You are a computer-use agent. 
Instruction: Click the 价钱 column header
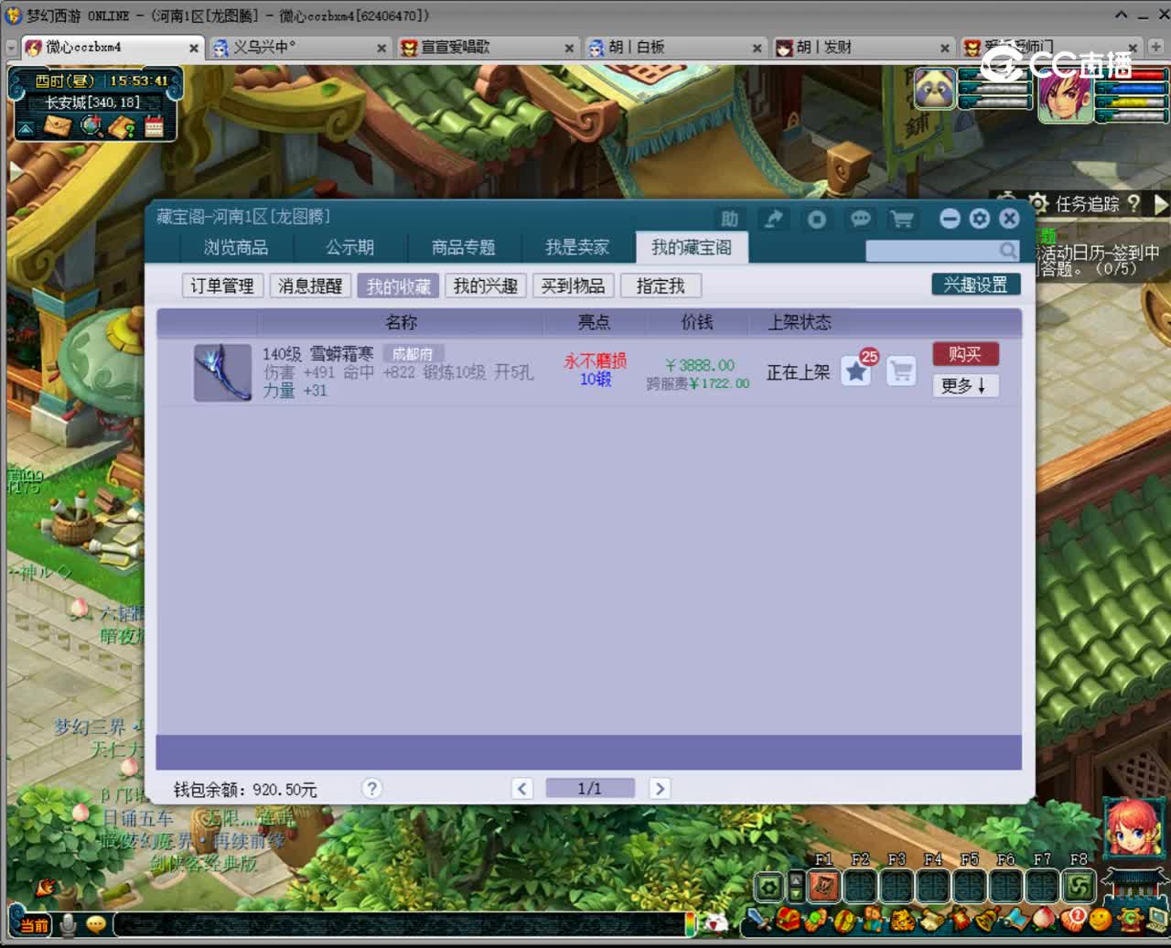(x=697, y=322)
